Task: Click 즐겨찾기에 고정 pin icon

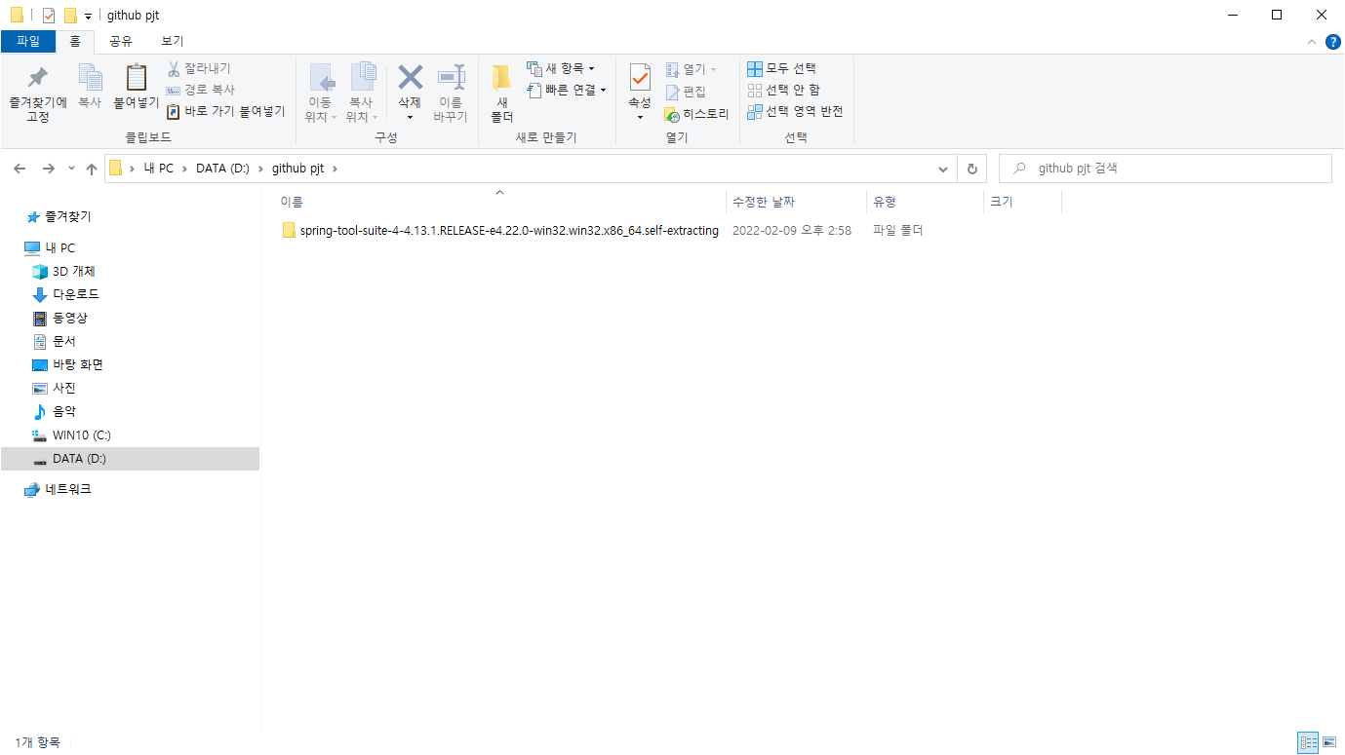Action: (37, 77)
